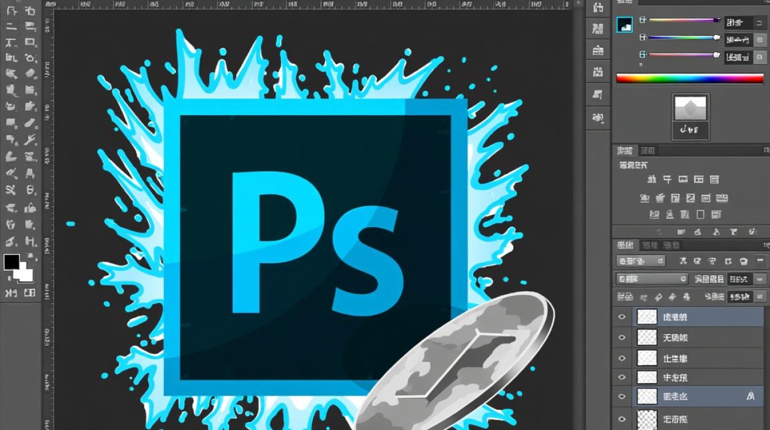Hide the topmost layer via its eye icon
The image size is (770, 430).
(x=622, y=316)
